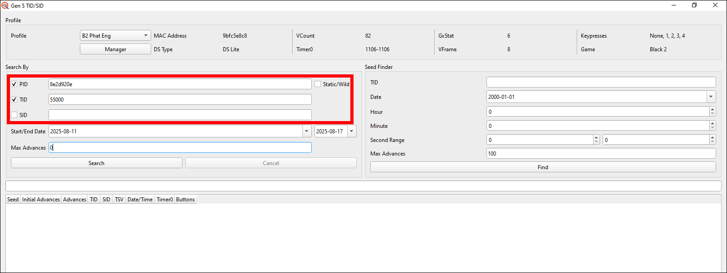Enable the SID checkbox

pyautogui.click(x=14, y=115)
